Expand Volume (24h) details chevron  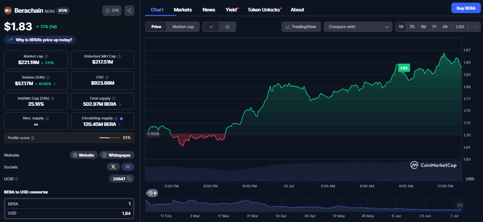click(x=54, y=83)
